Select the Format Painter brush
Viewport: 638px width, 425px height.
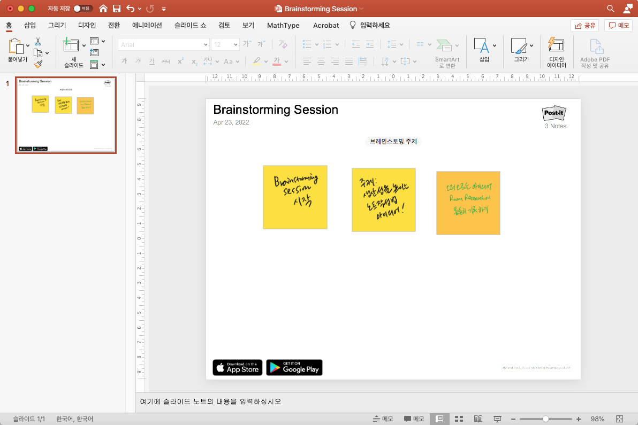pyautogui.click(x=38, y=64)
